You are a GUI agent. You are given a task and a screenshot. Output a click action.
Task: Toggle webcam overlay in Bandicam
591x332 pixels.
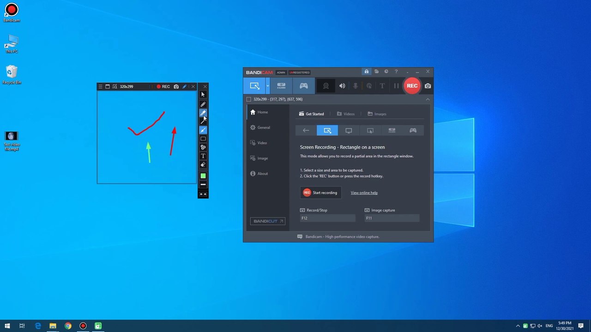[326, 86]
